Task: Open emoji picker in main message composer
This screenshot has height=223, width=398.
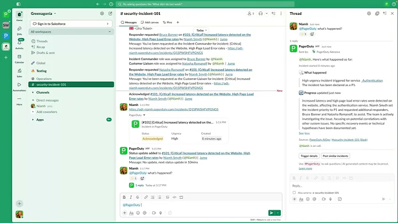Action: coord(138,213)
